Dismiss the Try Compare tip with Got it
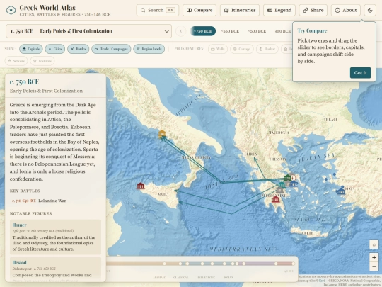The height and width of the screenshot is (287, 382). pos(360,73)
